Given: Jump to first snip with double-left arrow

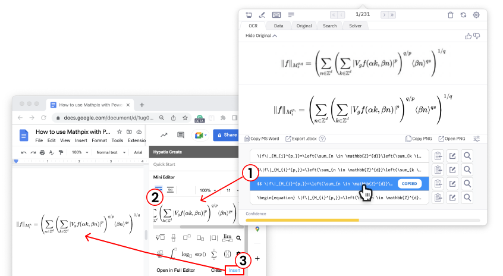Looking at the screenshot, I should click(334, 15).
